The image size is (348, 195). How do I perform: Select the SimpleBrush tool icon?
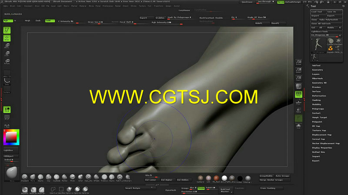331,49
